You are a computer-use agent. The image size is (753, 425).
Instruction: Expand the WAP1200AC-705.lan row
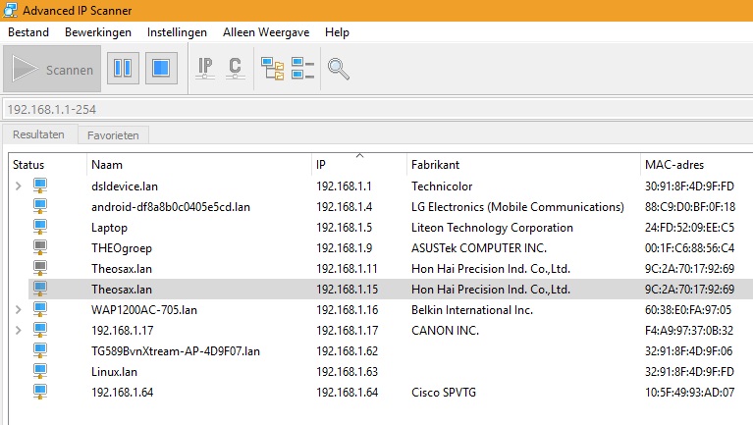pos(19,310)
